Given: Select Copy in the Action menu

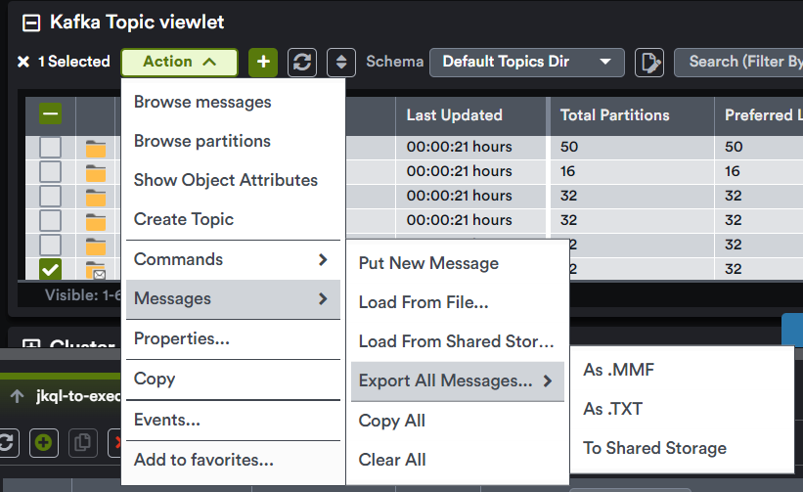Looking at the screenshot, I should point(233,380).
